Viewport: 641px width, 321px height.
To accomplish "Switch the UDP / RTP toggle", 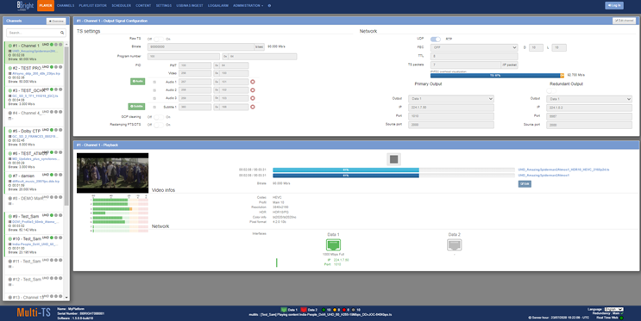I will coord(436,39).
